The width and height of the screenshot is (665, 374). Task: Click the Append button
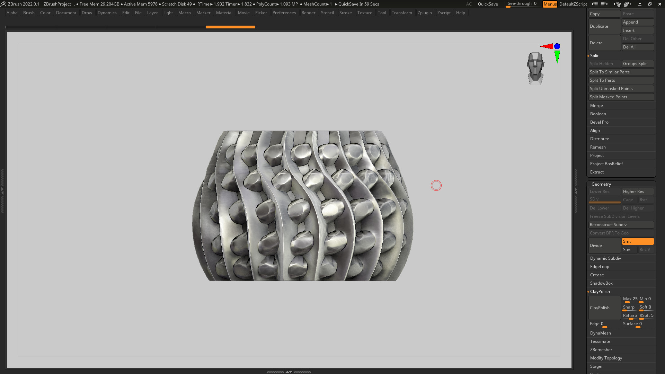[x=638, y=22]
